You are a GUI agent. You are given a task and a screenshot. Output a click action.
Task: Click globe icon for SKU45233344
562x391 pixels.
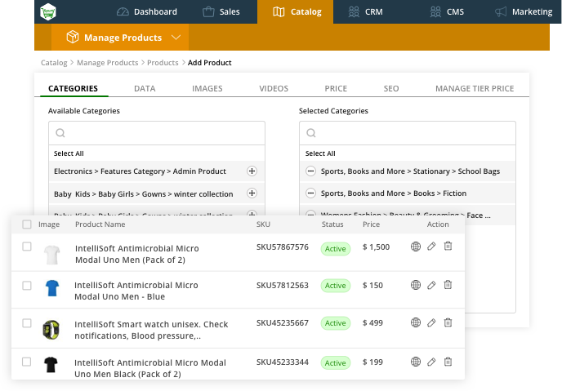pyautogui.click(x=416, y=362)
